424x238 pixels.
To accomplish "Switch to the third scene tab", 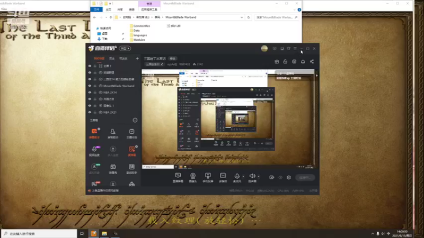I will tap(123, 58).
